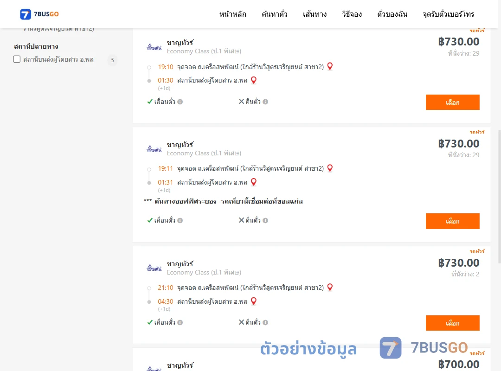This screenshot has height=371, width=501.
Task: Open ตั๋วของฉัน menu item
Action: tap(392, 14)
